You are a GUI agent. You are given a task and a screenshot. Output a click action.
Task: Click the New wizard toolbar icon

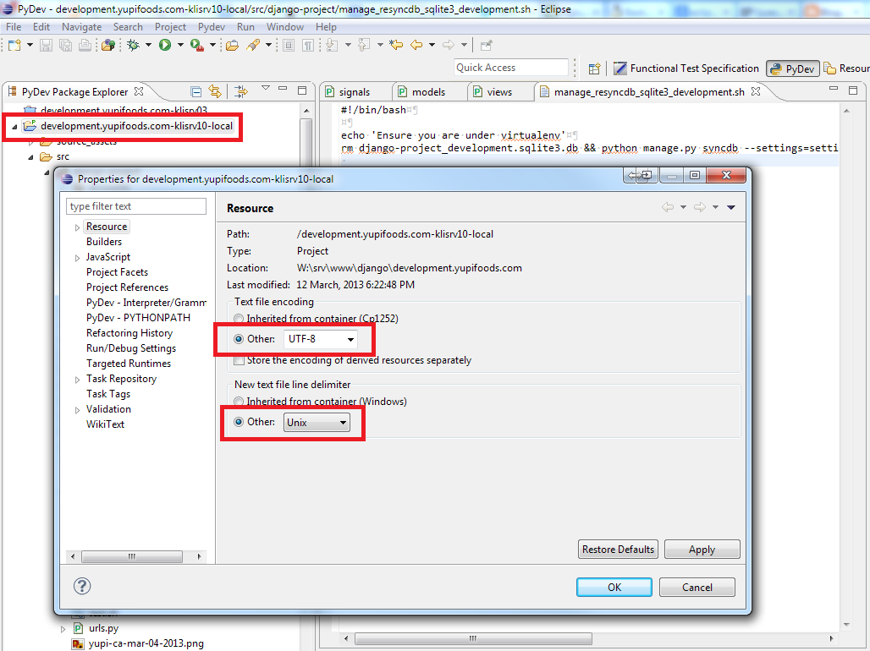pos(14,45)
